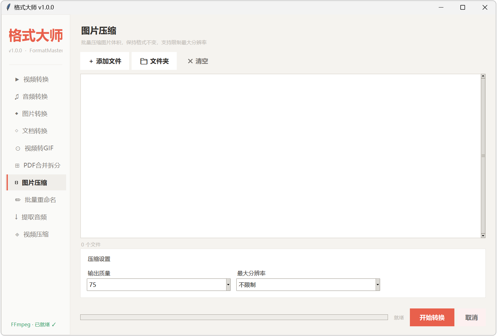Screen dimensions: 497x336
Task: Click the 就绪 status label
Action: point(399,318)
